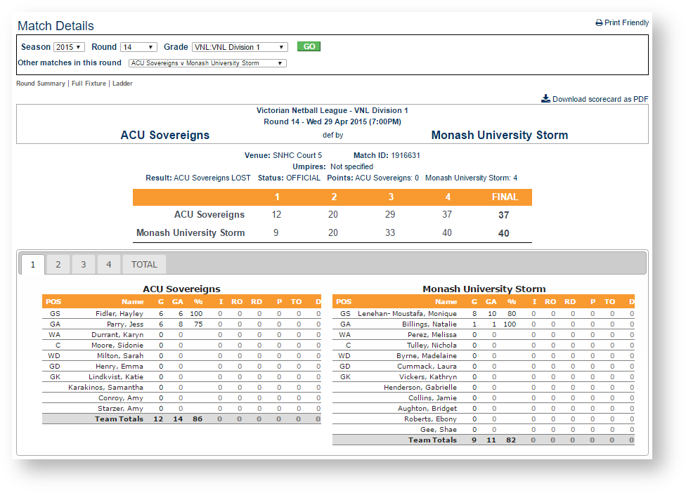This screenshot has height=493, width=686.
Task: Click the download icon for scorecard PDF
Action: pos(545,99)
